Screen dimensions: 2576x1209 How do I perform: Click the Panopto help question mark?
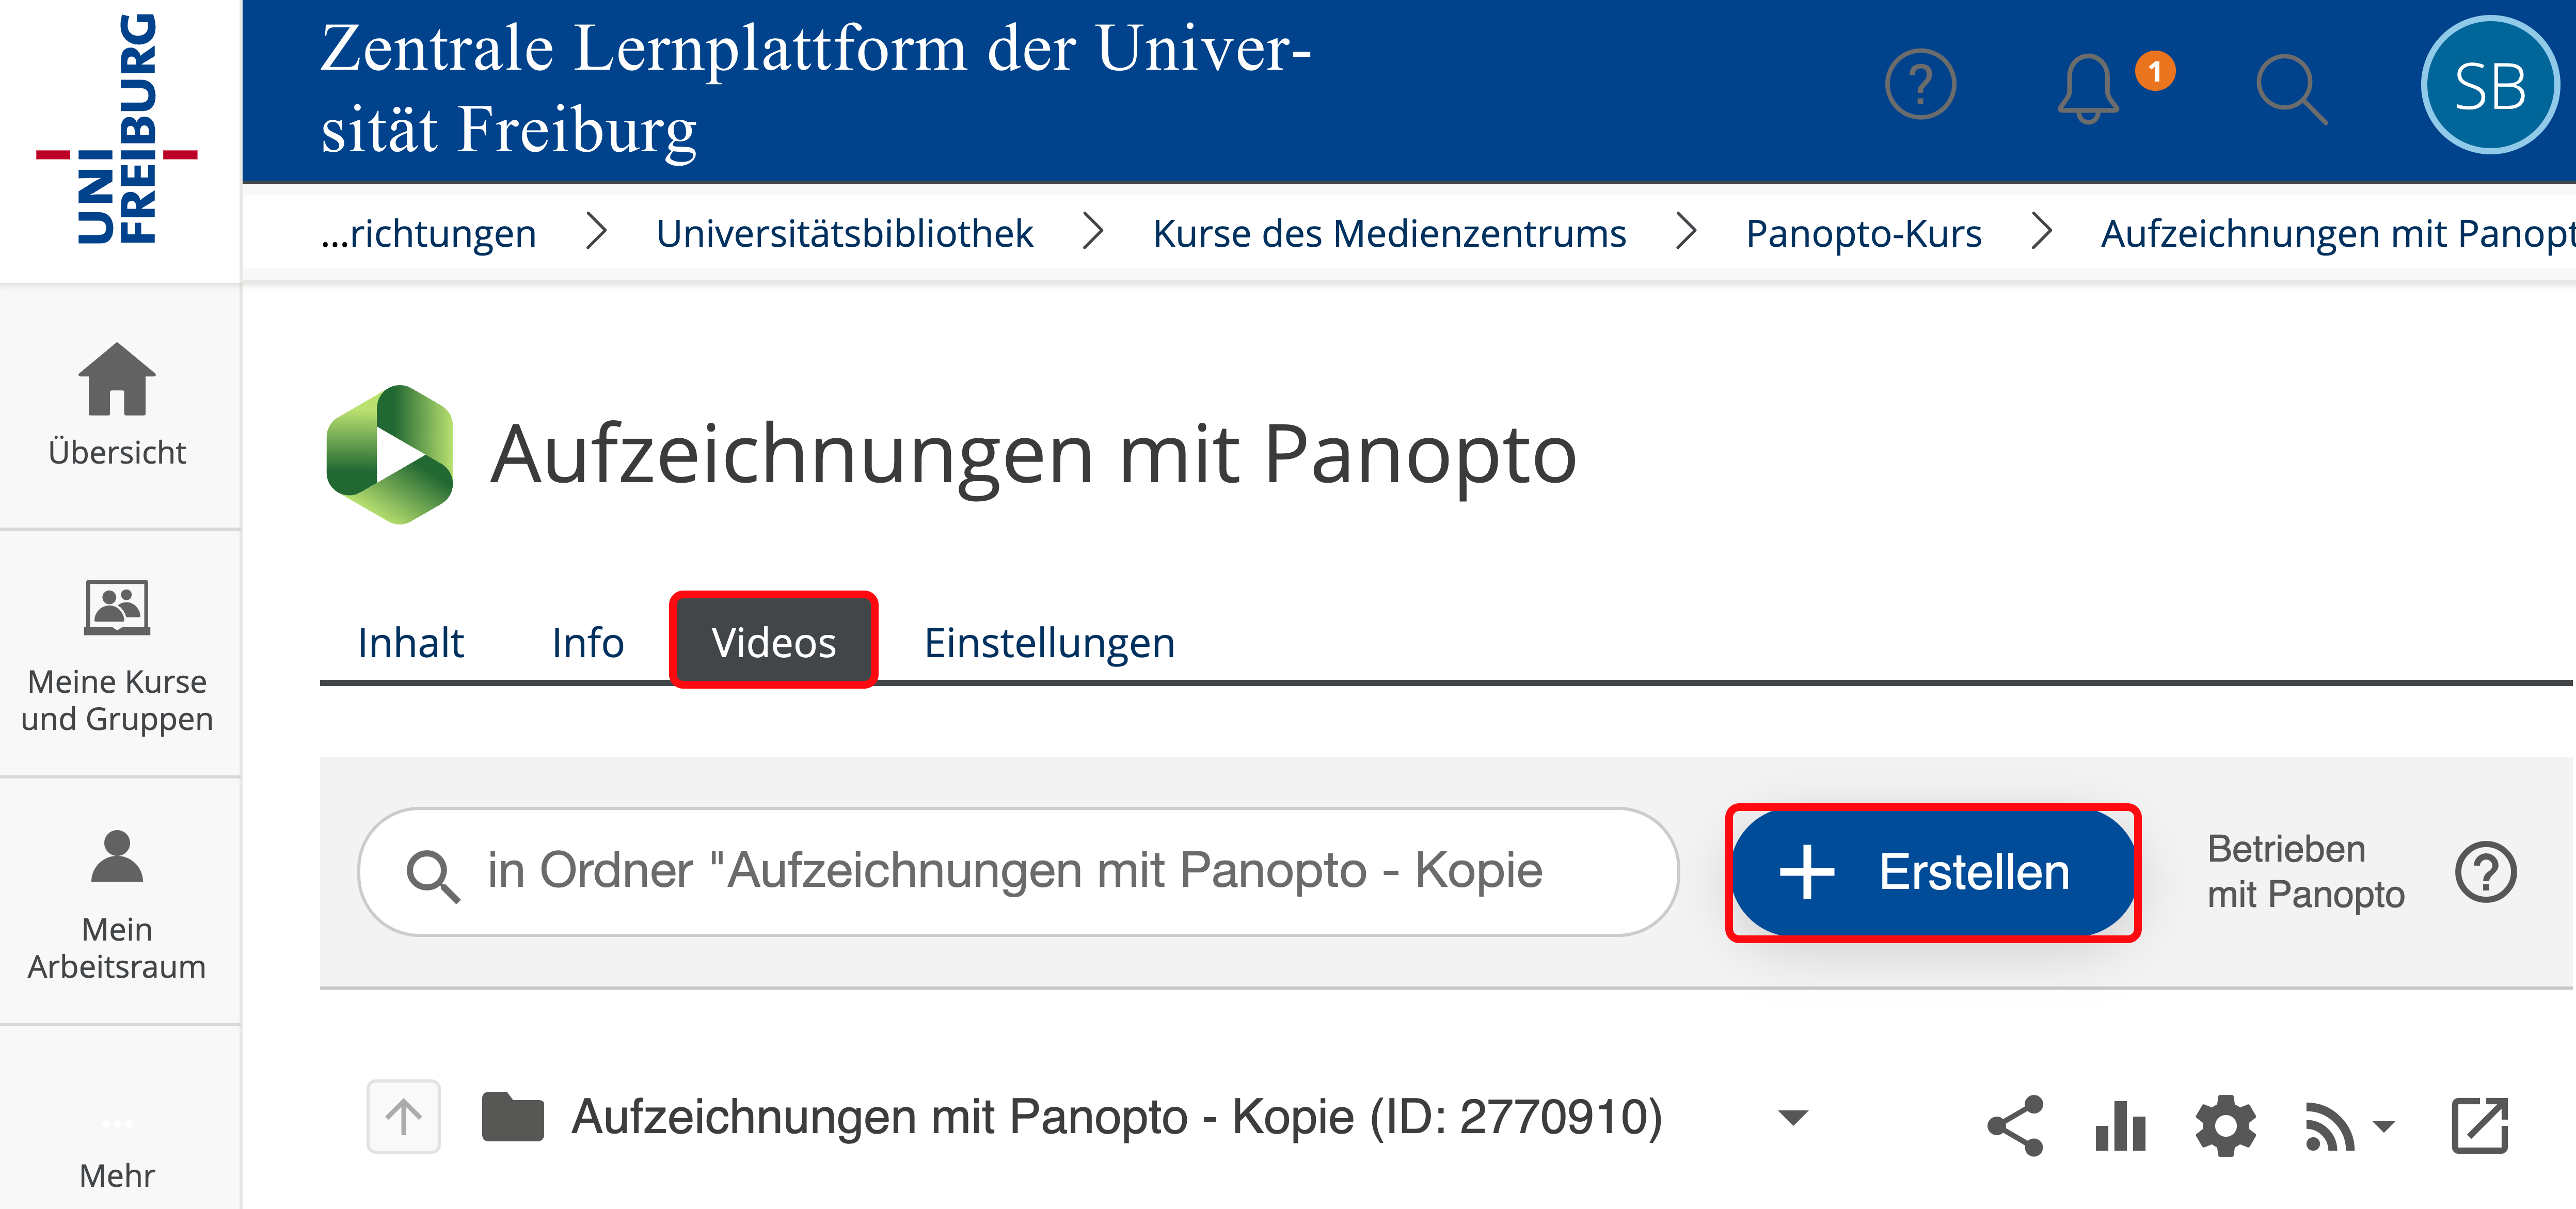pos(2486,872)
